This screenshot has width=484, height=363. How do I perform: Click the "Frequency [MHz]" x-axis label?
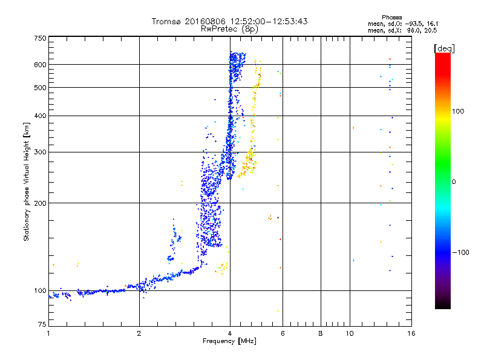[229, 341]
